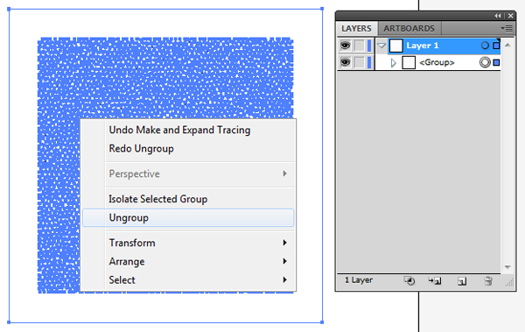Click Redo Ungroup menu entry
The image size is (525, 332).
pyautogui.click(x=141, y=149)
